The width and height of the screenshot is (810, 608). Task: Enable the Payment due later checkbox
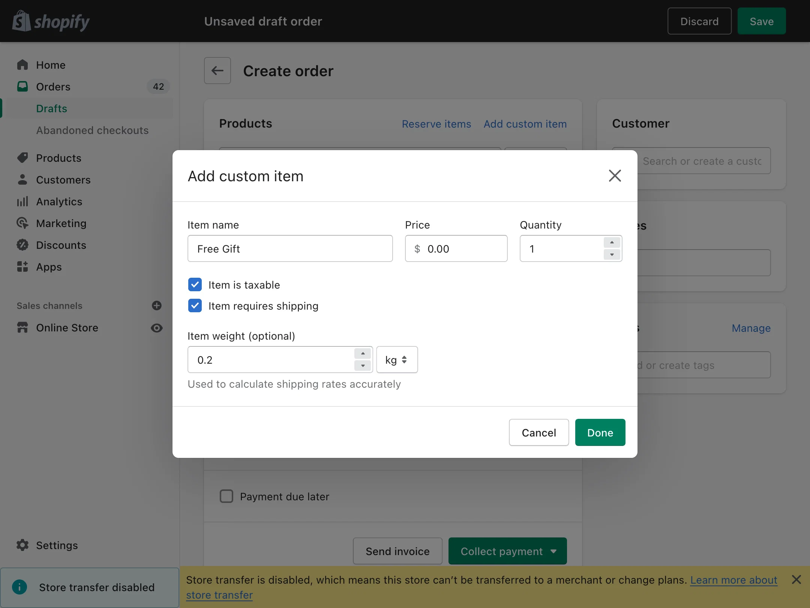pos(226,496)
